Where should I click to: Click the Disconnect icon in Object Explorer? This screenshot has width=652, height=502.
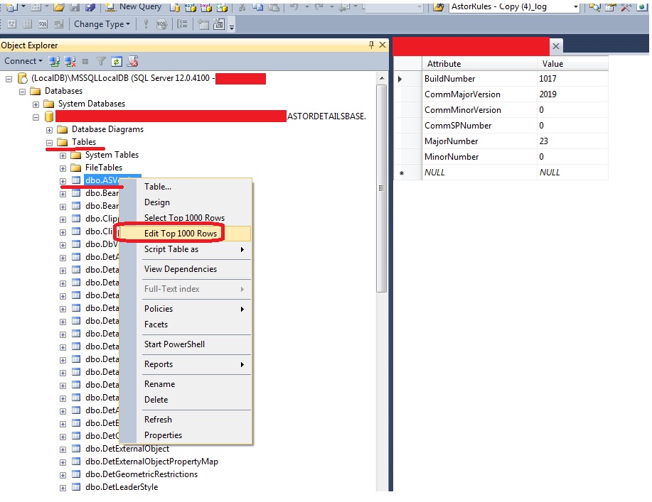coord(70,61)
